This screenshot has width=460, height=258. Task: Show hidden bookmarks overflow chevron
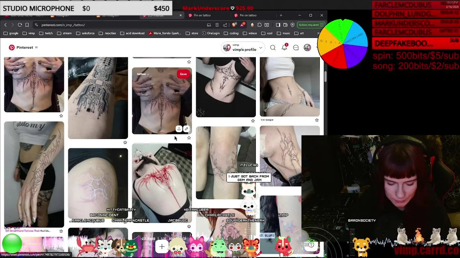(x=318, y=33)
